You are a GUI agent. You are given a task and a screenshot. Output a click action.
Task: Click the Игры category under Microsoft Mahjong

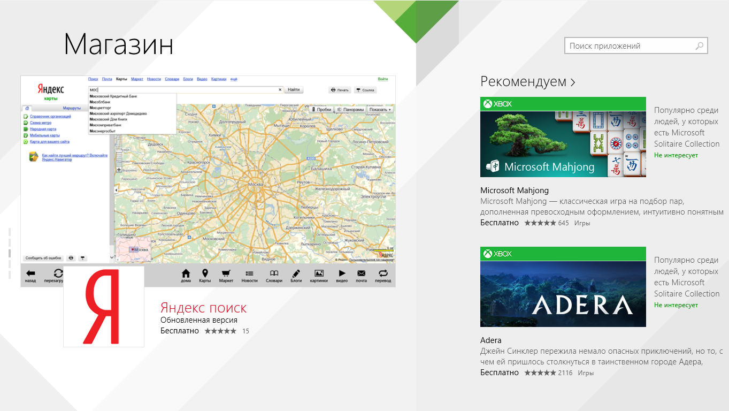click(x=582, y=223)
